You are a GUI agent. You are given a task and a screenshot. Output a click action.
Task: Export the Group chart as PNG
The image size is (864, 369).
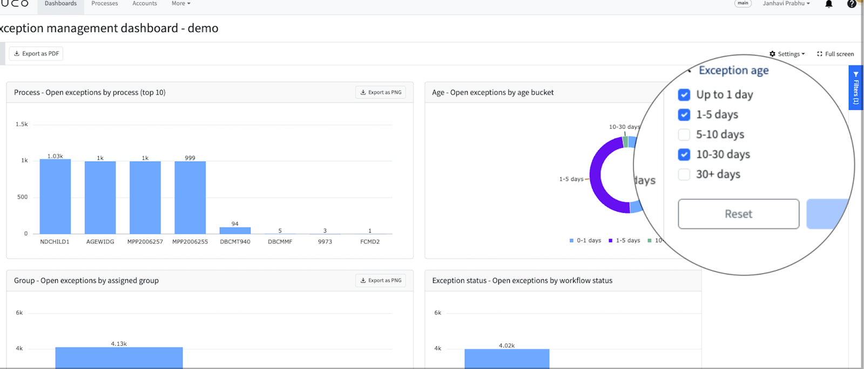tap(381, 280)
